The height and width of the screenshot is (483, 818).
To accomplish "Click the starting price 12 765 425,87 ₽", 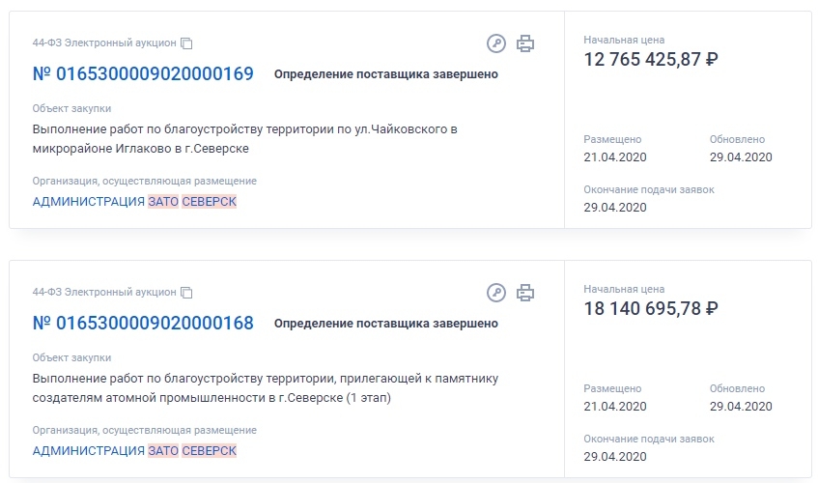I will (x=651, y=60).
